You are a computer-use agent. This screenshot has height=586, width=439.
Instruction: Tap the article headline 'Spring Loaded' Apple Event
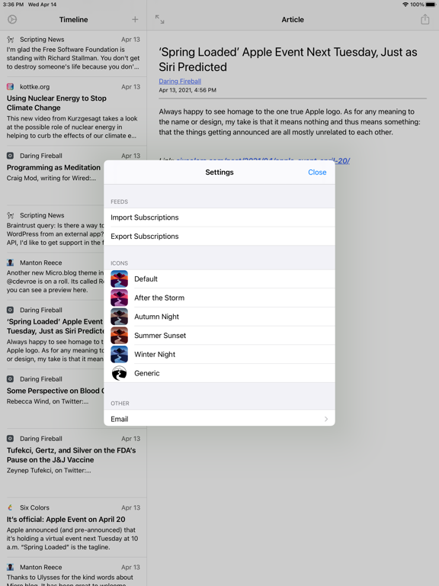(x=288, y=60)
